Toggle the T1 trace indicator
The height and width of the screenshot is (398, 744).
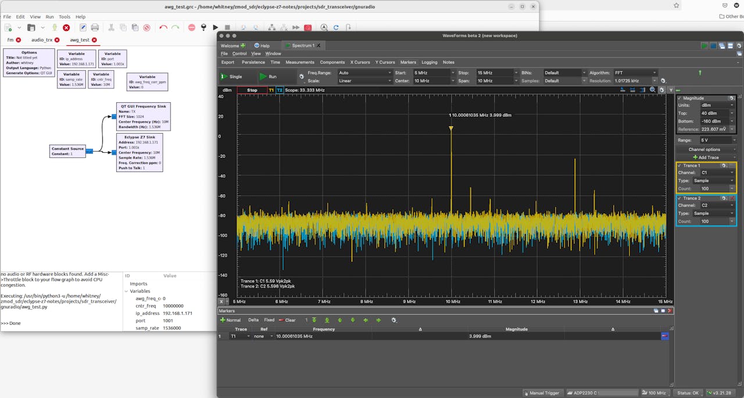[x=271, y=90]
